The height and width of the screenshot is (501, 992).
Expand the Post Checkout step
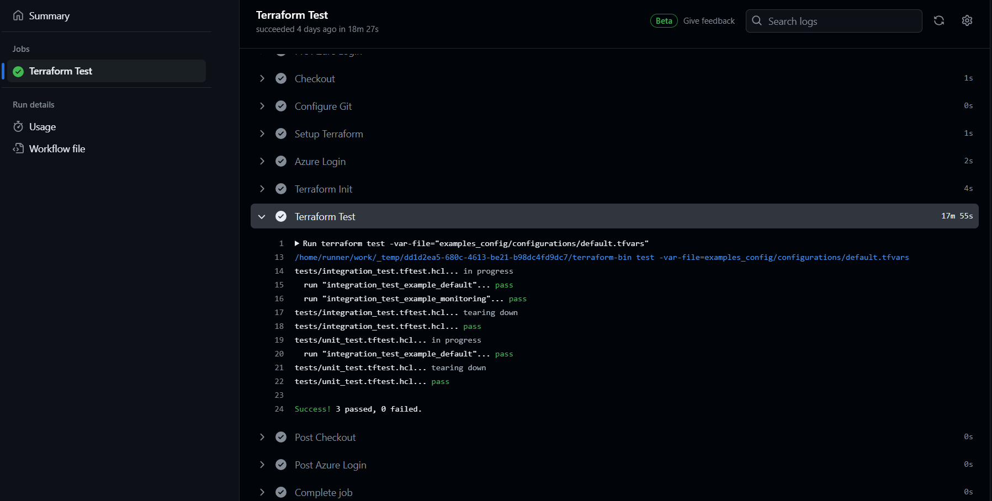[262, 437]
